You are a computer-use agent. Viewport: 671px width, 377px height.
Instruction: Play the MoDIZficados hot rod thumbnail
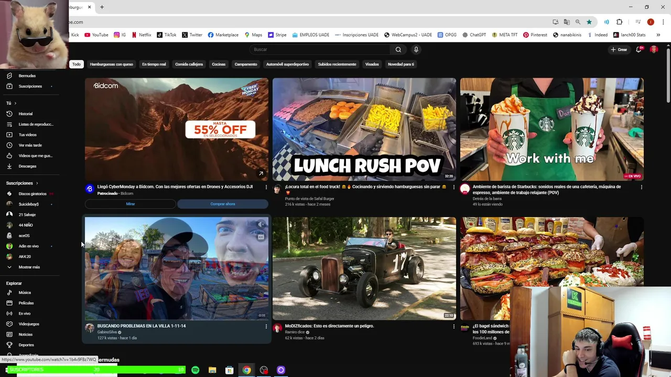364,268
